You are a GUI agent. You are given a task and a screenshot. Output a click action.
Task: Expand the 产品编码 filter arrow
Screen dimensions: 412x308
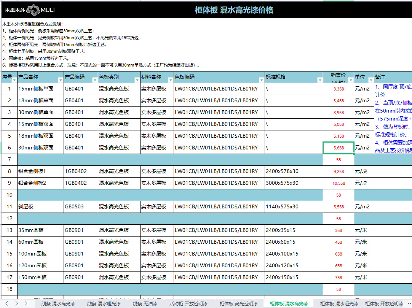[x=94, y=80]
